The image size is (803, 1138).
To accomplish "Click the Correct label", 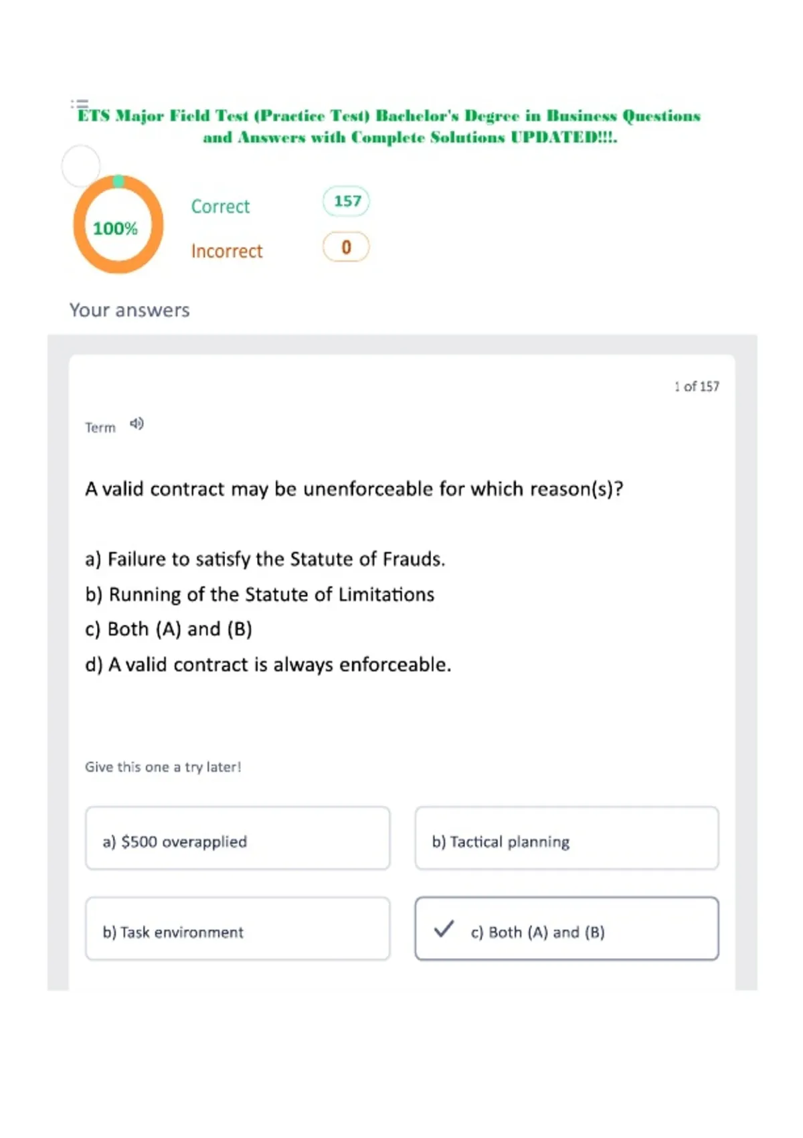I will pyautogui.click(x=220, y=206).
